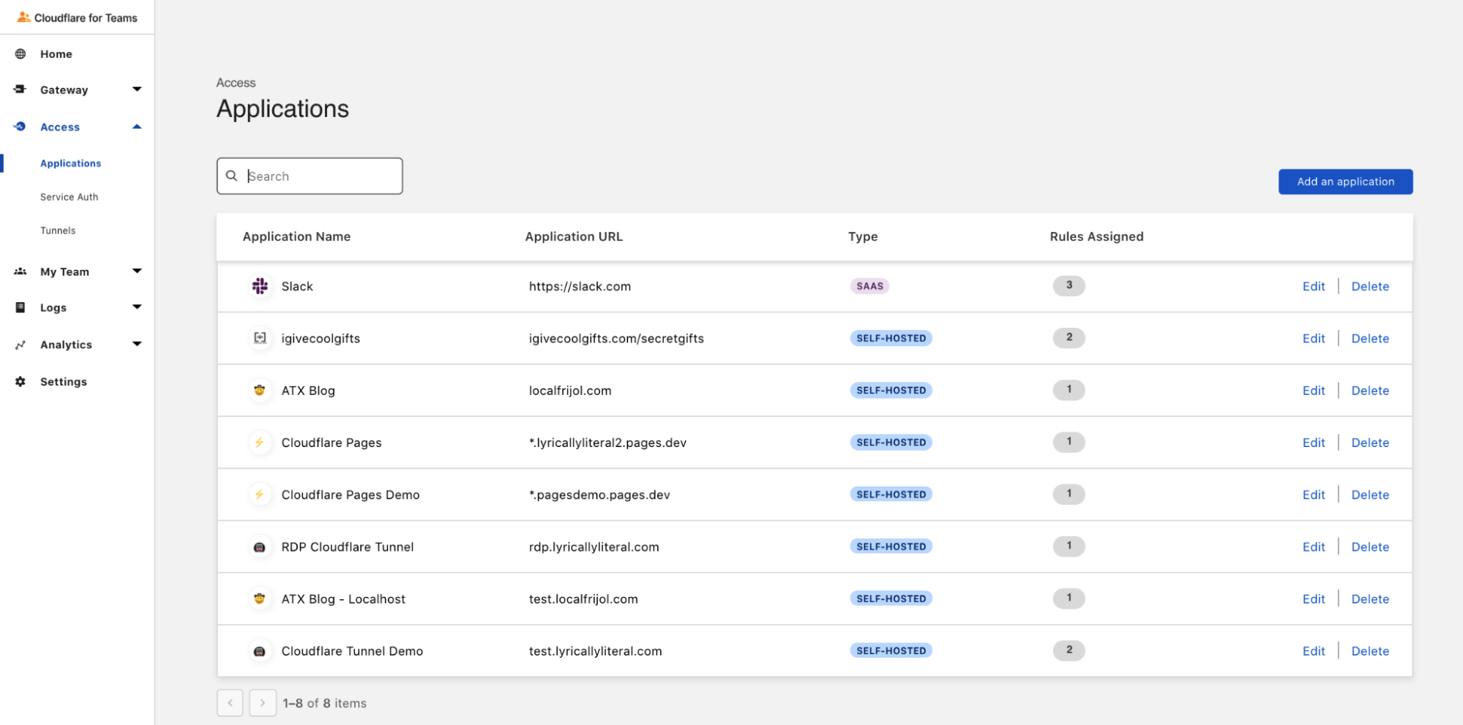
Task: Click the Access sidebar icon
Action: click(x=20, y=127)
